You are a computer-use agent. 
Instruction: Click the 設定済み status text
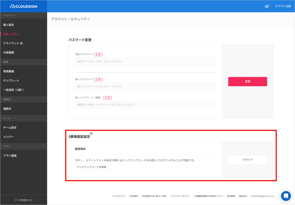(80, 149)
